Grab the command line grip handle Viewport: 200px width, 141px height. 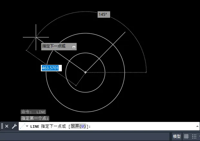2,126
